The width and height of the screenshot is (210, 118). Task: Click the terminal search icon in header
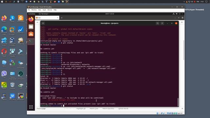point(157,23)
